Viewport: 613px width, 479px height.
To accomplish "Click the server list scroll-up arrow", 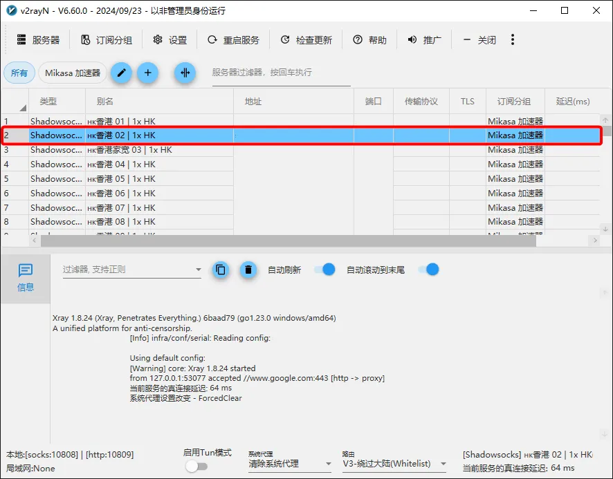I will [605, 120].
